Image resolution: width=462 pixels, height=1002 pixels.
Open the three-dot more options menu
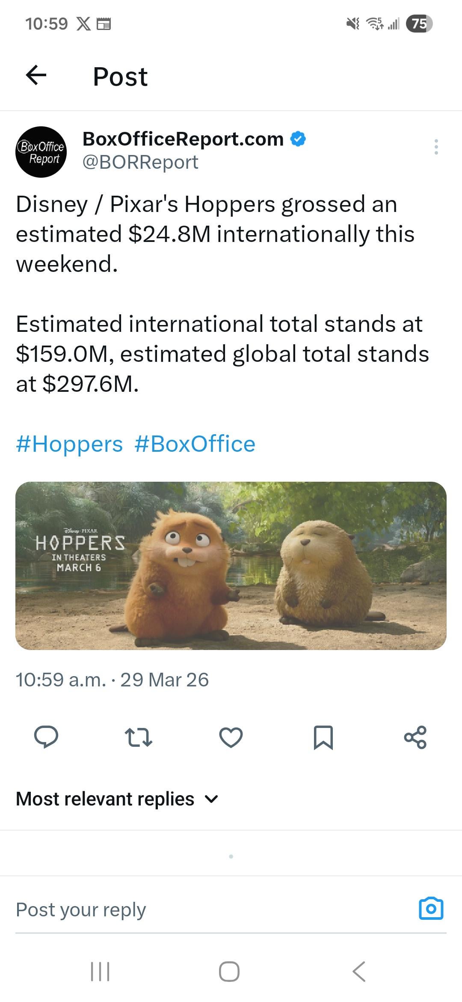point(436,147)
